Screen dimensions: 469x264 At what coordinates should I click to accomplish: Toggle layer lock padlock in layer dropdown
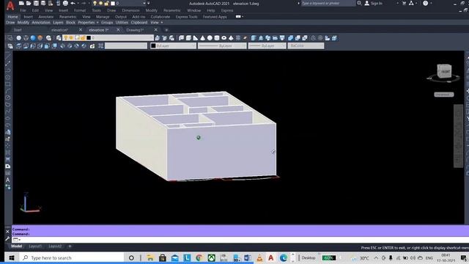83,38
